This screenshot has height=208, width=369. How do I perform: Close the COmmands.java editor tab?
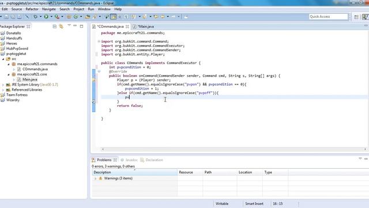pos(127,27)
